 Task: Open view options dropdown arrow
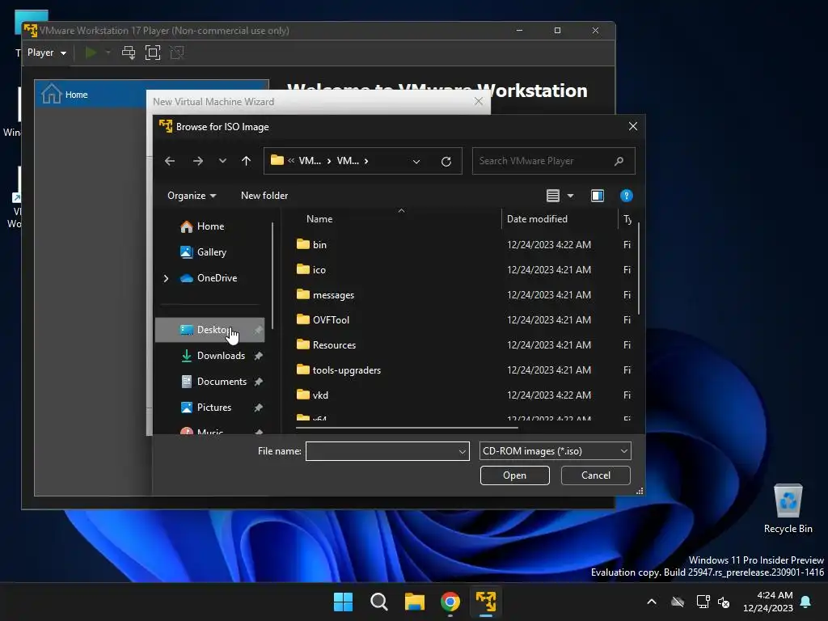pyautogui.click(x=570, y=196)
